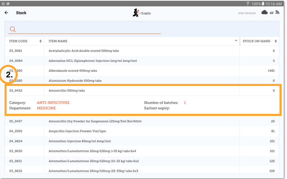Sort by Stock on Hand arrows
This screenshot has height=179, width=287.
(276, 41)
